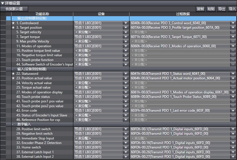The width and height of the screenshot is (237, 160).
Task: Open the device dropdown for Home switch
Action: click(126, 147)
